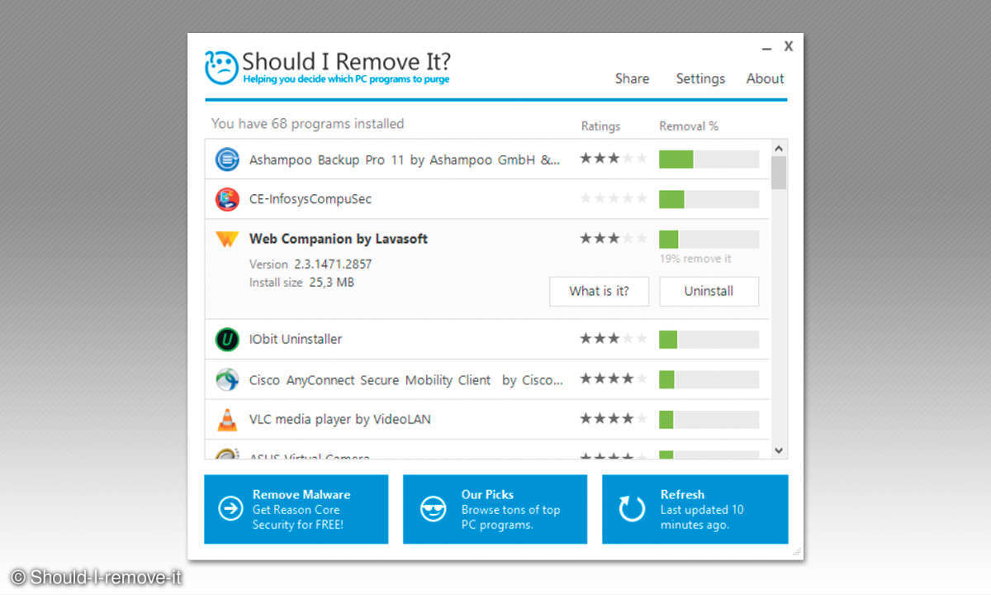The height and width of the screenshot is (595, 991).
Task: Open the About menu
Action: (x=765, y=79)
